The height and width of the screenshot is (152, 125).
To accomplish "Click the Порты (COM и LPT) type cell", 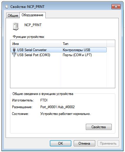I will 77,55.
